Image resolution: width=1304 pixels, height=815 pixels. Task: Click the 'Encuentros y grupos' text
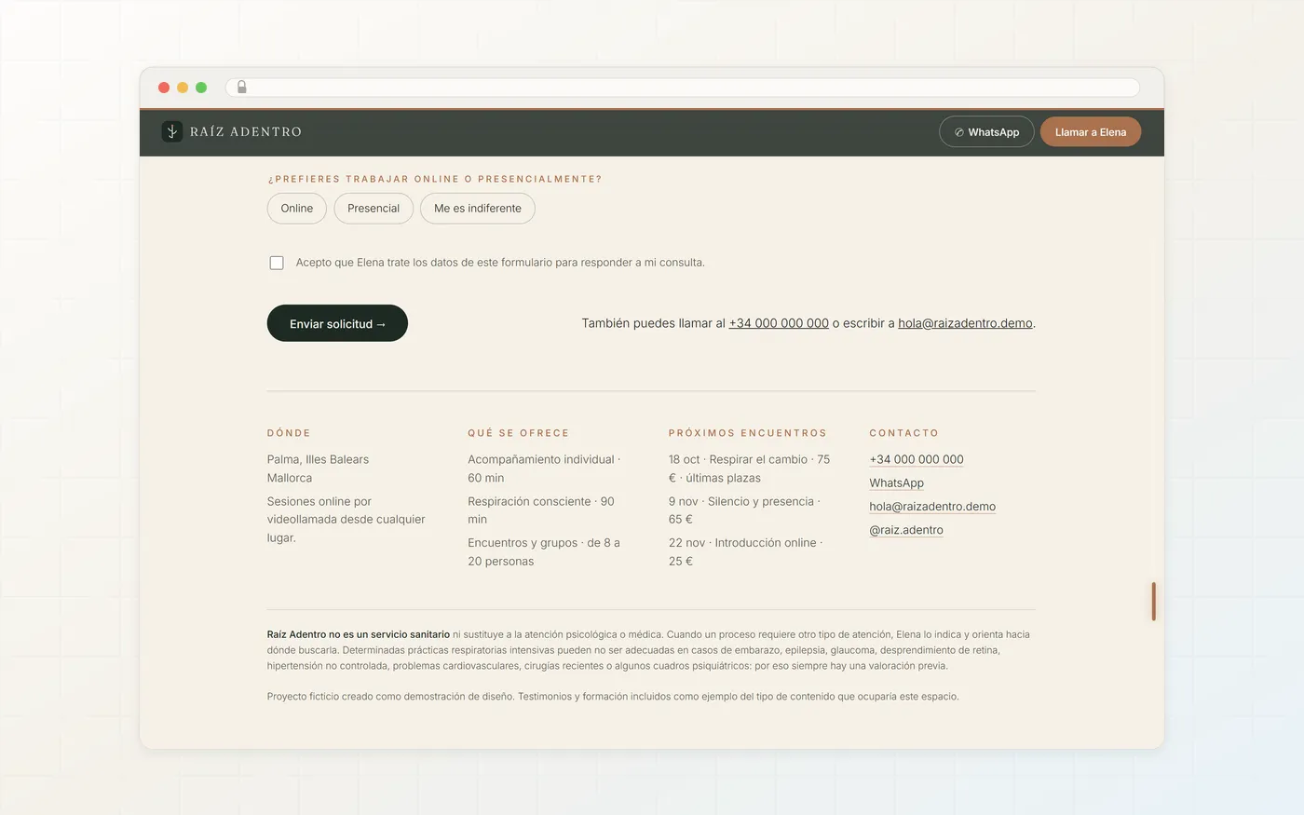pyautogui.click(x=544, y=551)
